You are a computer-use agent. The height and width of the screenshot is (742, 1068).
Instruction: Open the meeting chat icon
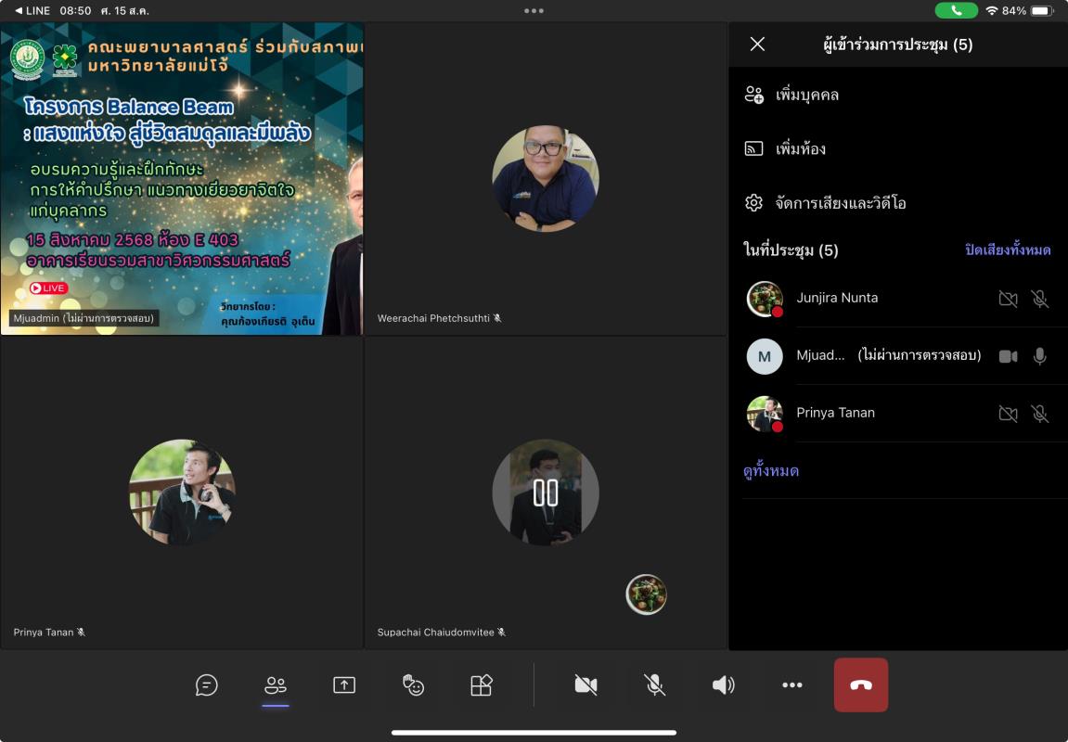(207, 685)
